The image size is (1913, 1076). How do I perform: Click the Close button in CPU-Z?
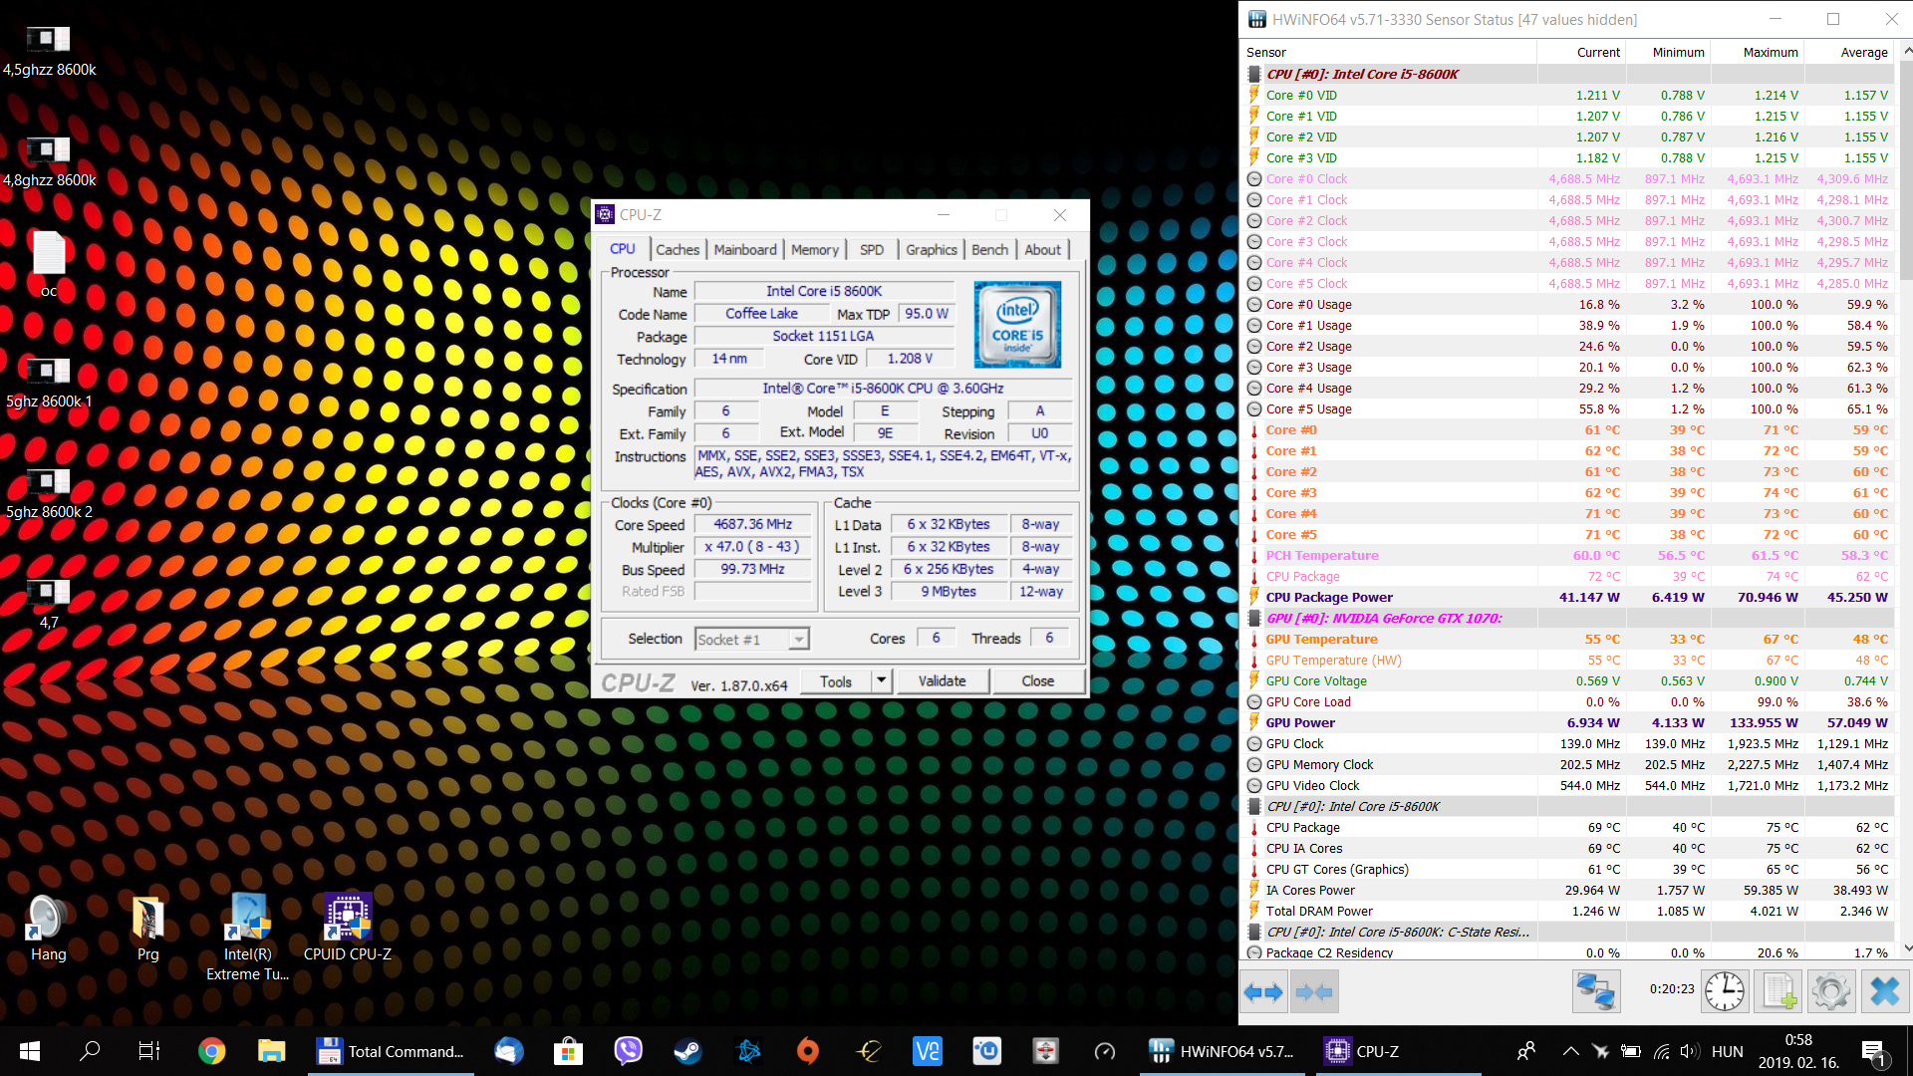1038,681
